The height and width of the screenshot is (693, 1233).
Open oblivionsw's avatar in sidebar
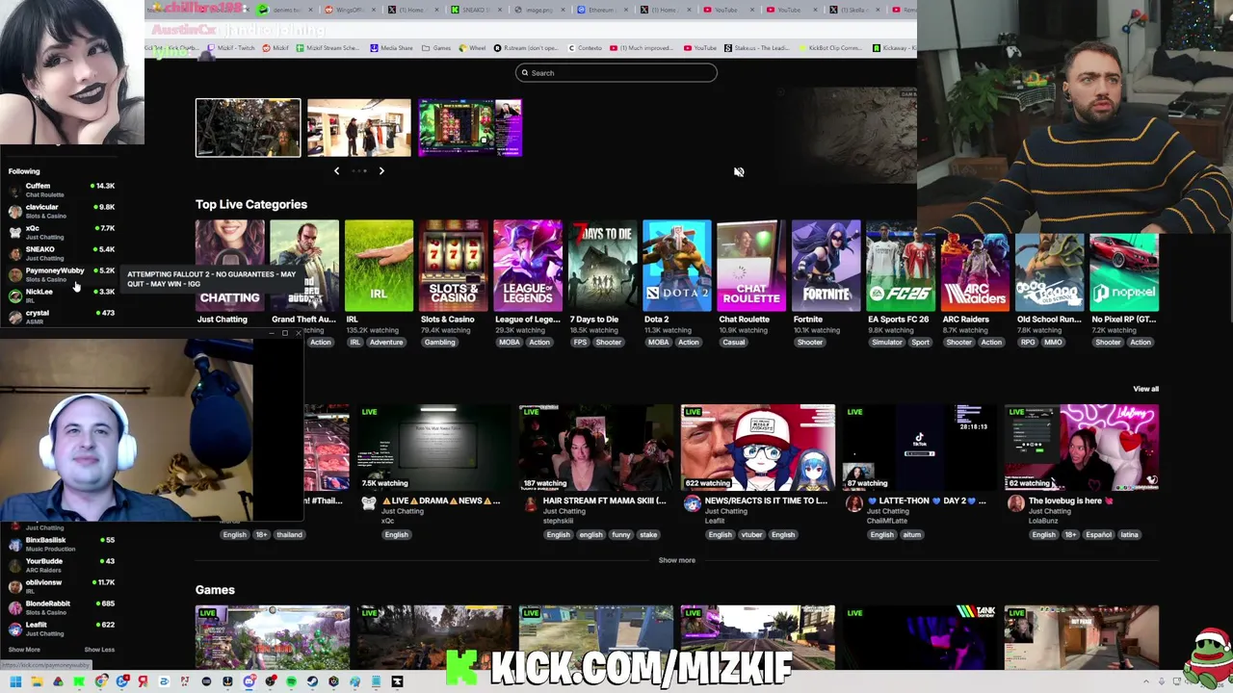pos(14,586)
